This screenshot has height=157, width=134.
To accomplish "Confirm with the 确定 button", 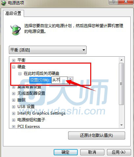I will [66, 152].
